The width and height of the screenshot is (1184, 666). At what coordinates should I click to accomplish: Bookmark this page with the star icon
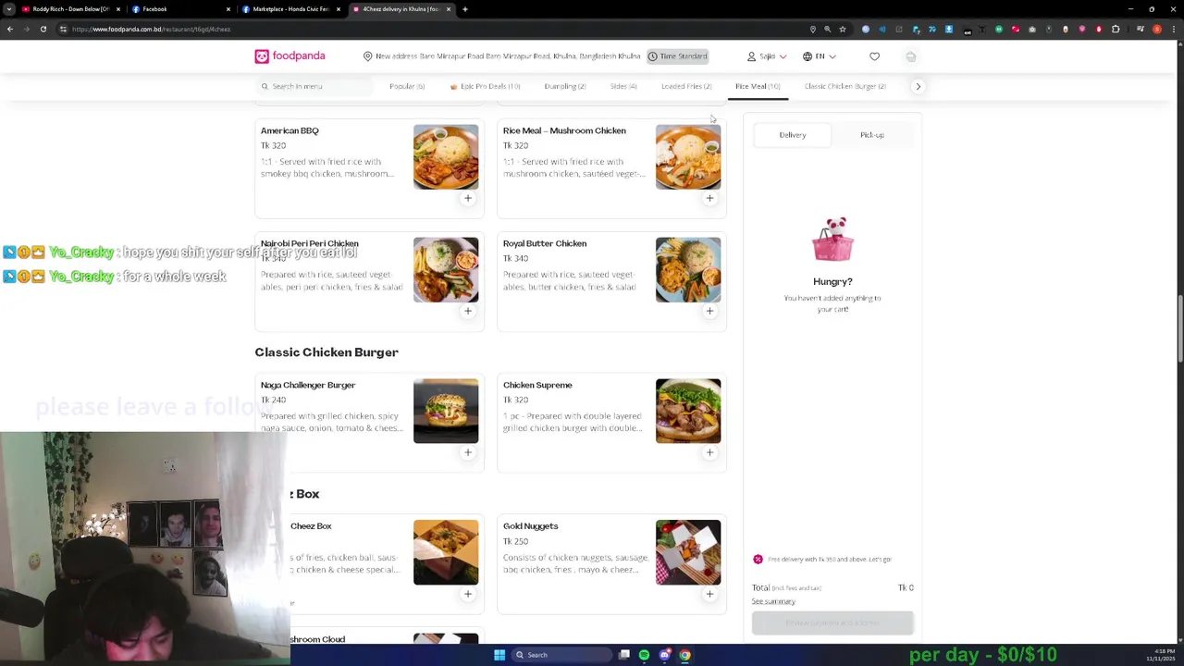coord(843,29)
